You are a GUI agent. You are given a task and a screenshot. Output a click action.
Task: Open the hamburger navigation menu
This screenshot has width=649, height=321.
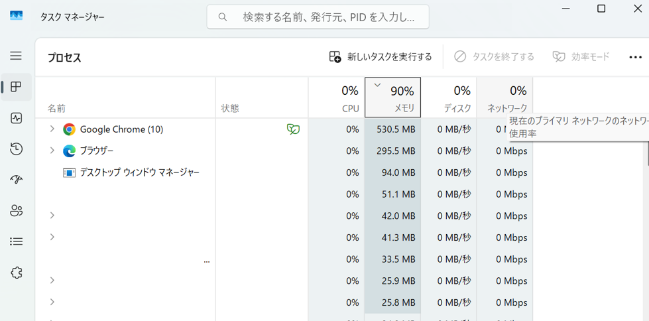coord(16,56)
